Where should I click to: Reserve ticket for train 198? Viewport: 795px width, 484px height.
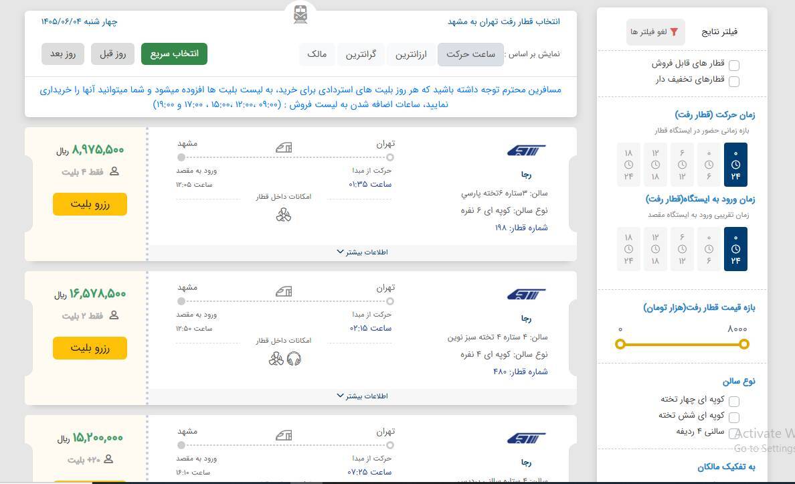(x=90, y=204)
